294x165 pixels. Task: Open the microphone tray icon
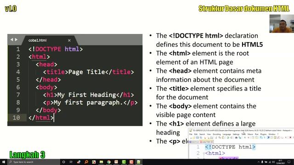[262, 162]
